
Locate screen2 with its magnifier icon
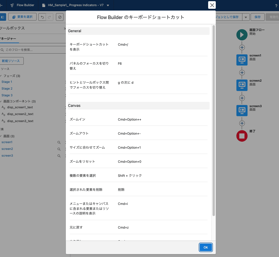click(59, 149)
